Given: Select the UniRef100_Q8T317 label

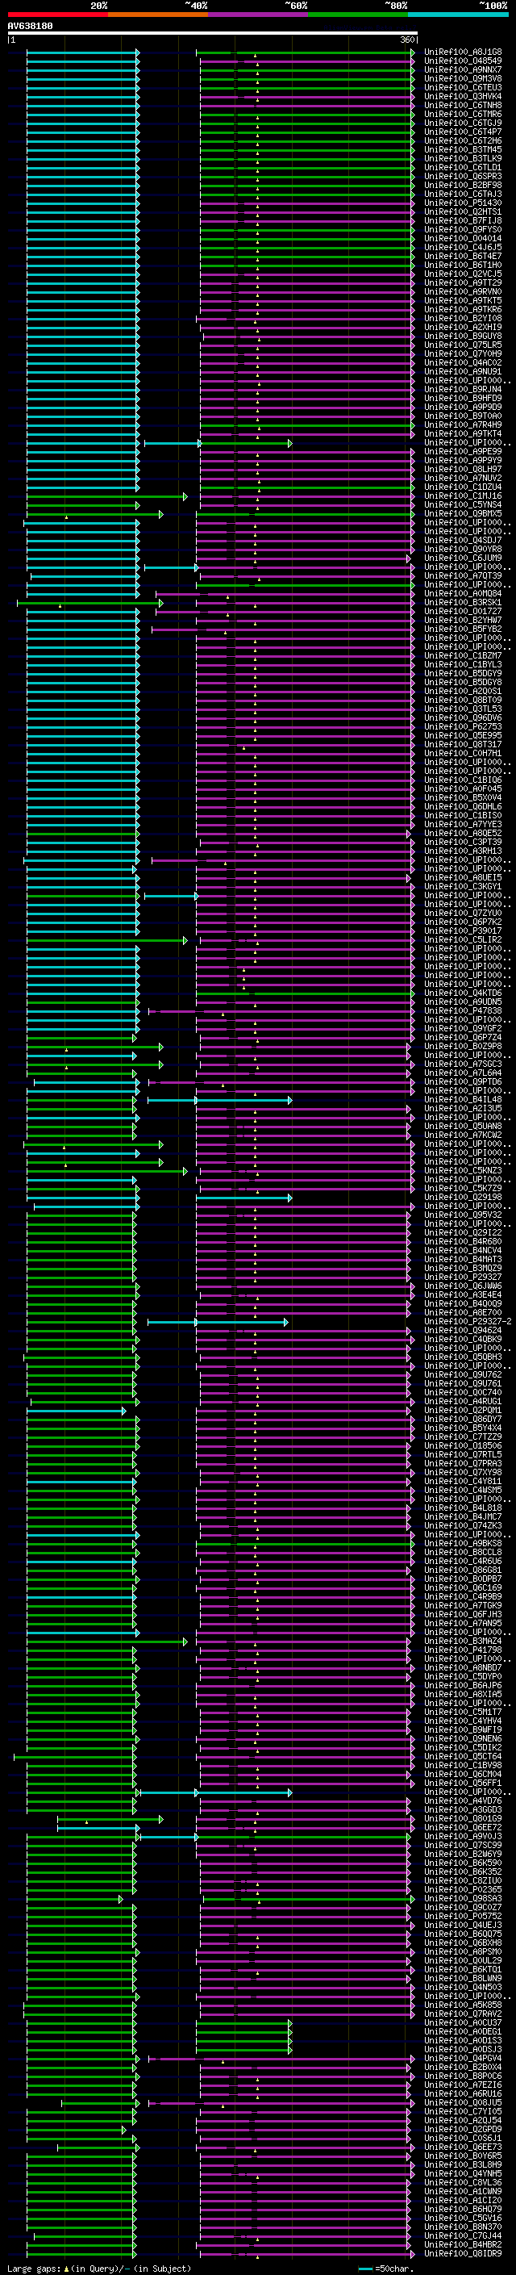Looking at the screenshot, I should [463, 745].
